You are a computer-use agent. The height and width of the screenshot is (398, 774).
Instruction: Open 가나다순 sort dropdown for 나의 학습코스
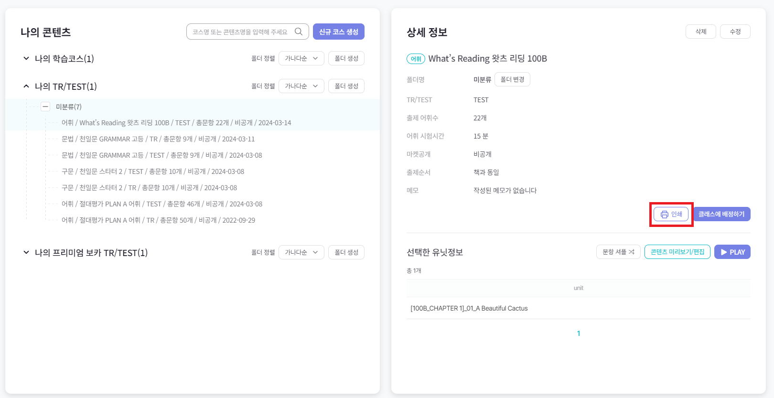click(x=301, y=58)
